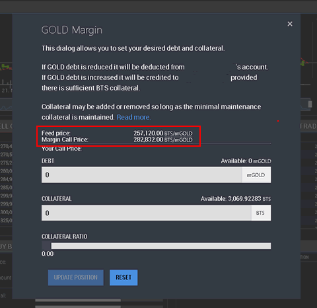This screenshot has height=308, width=317.
Task: Click the RESET button
Action: pos(123,278)
